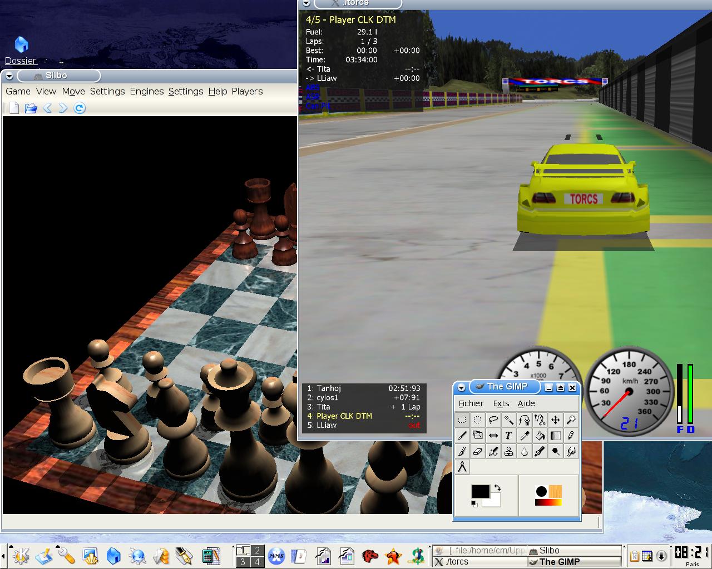
Task: Select the Blend gradient tool
Action: tap(555, 436)
